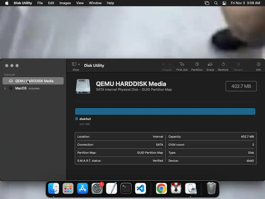
Task: Open Terminal from the Dock
Action: pos(126,188)
